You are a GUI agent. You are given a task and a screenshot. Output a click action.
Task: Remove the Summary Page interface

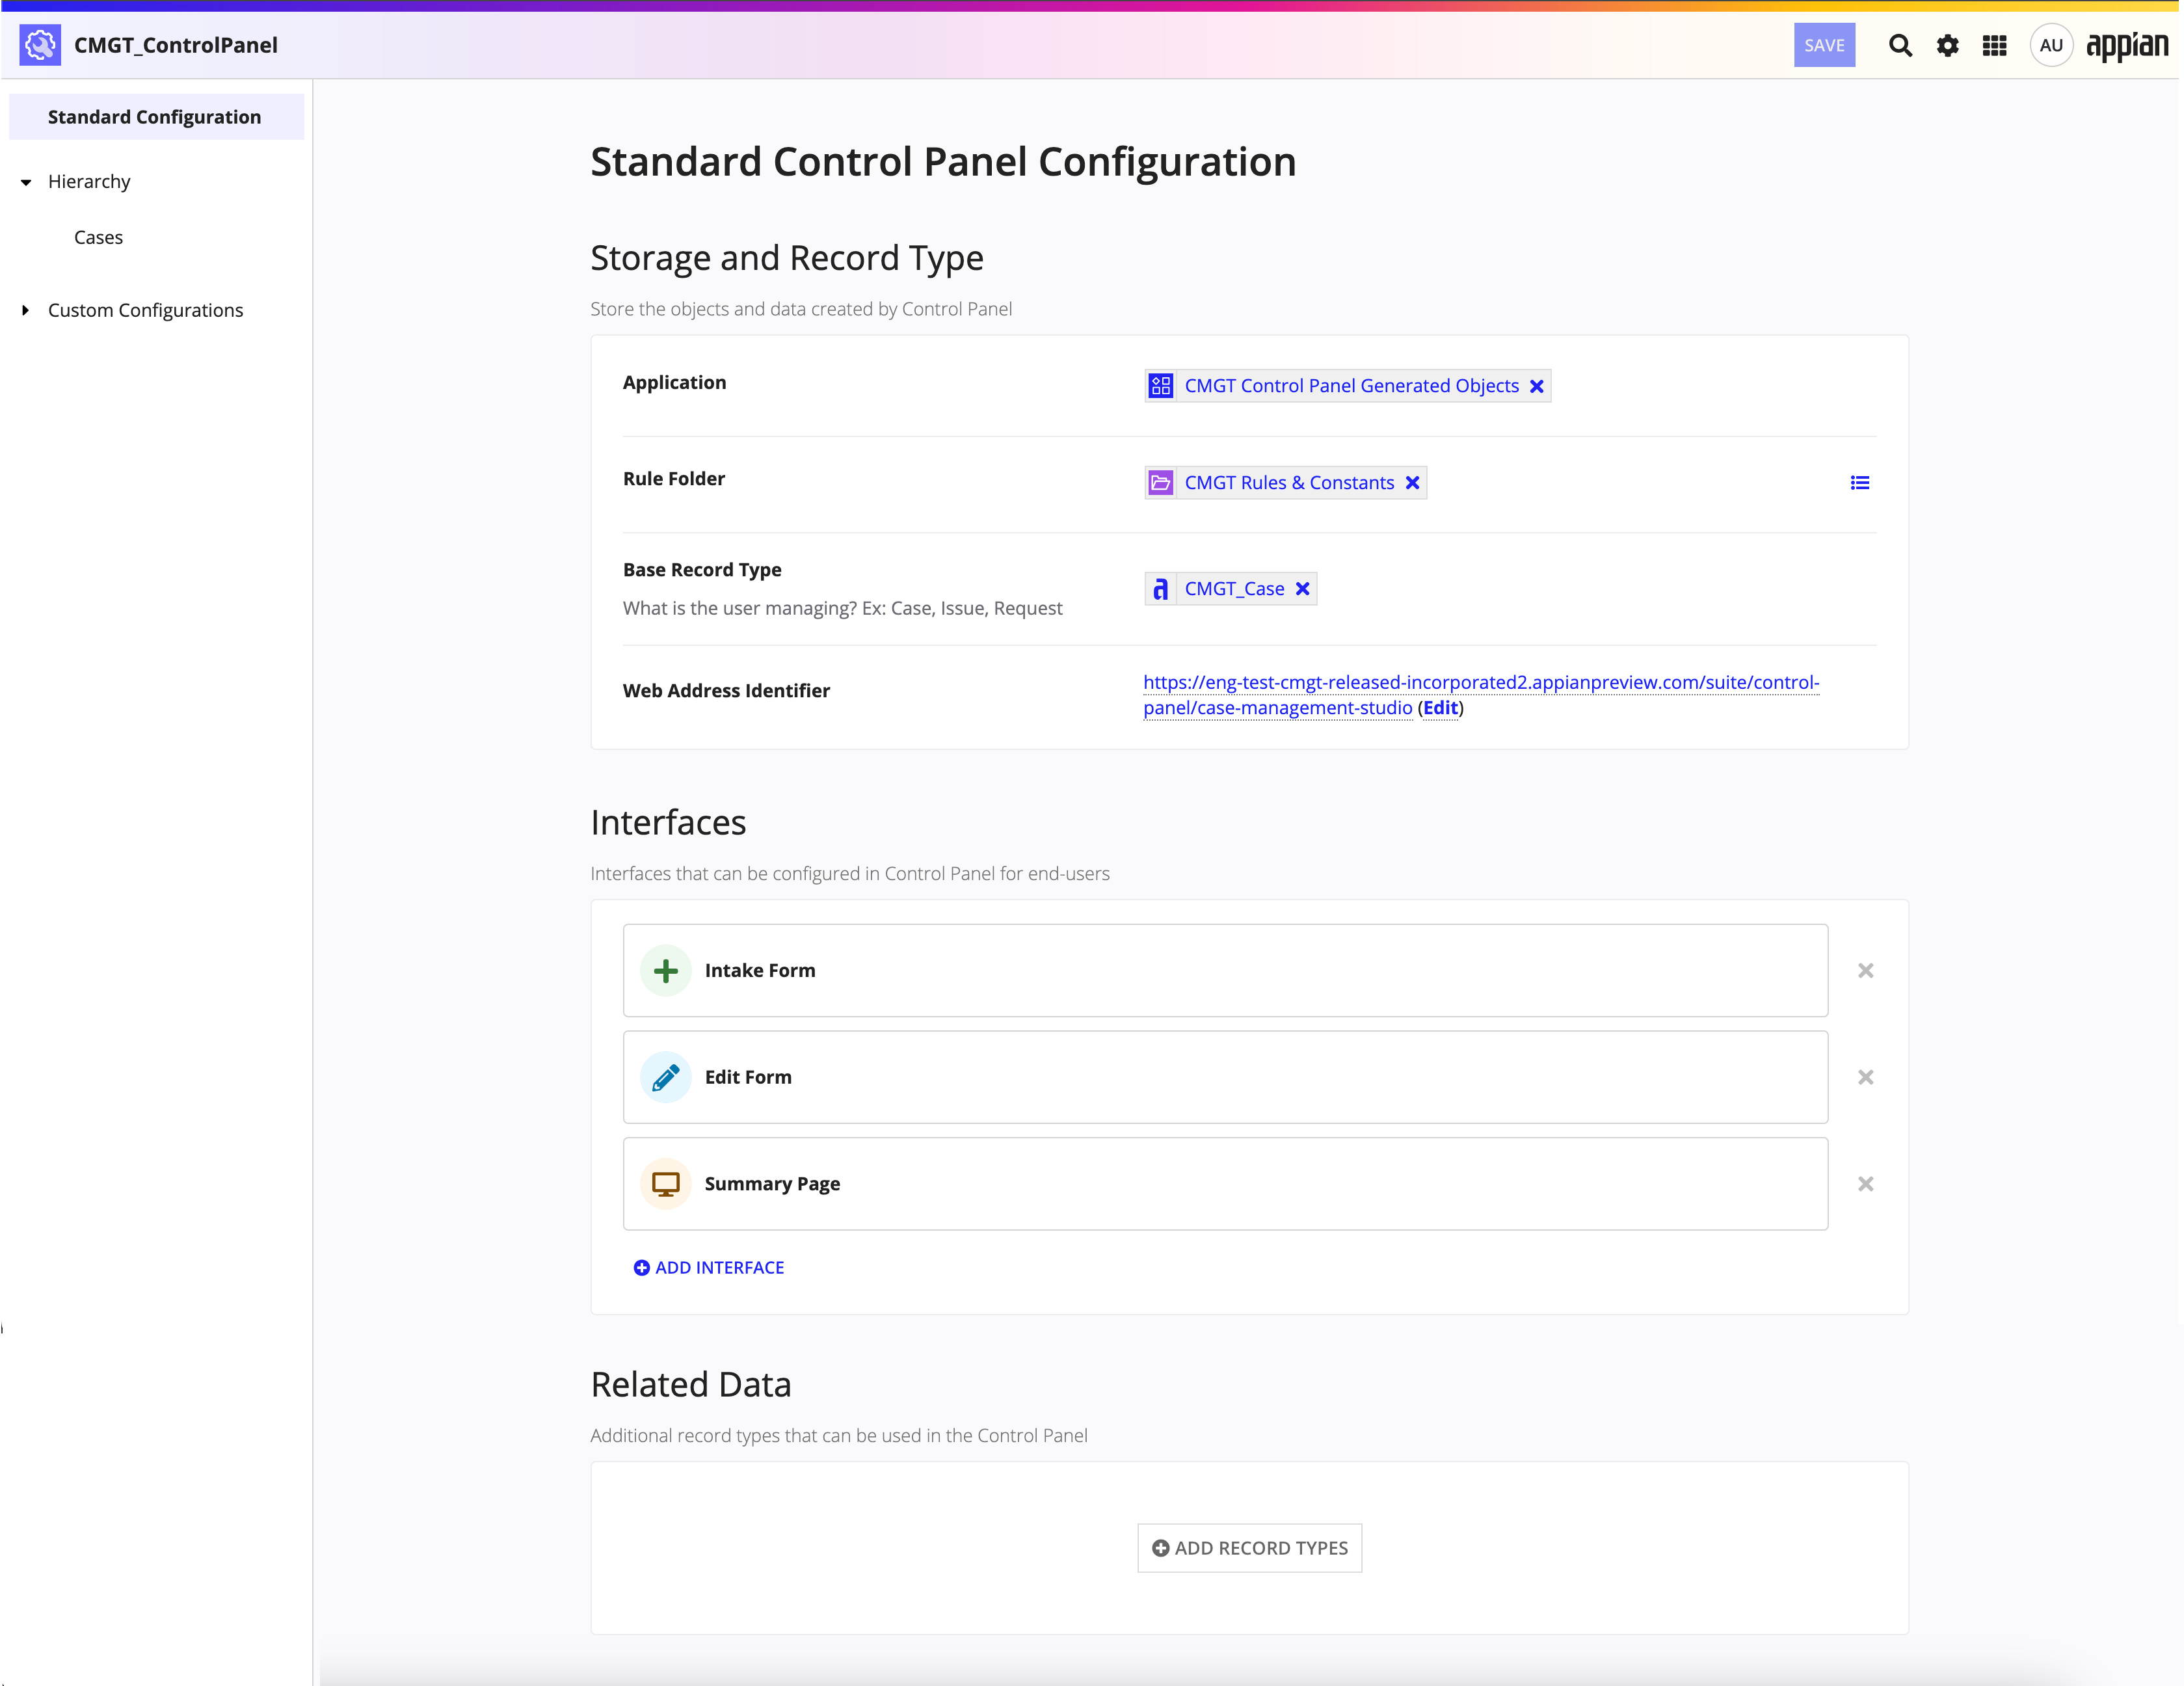point(1865,1184)
